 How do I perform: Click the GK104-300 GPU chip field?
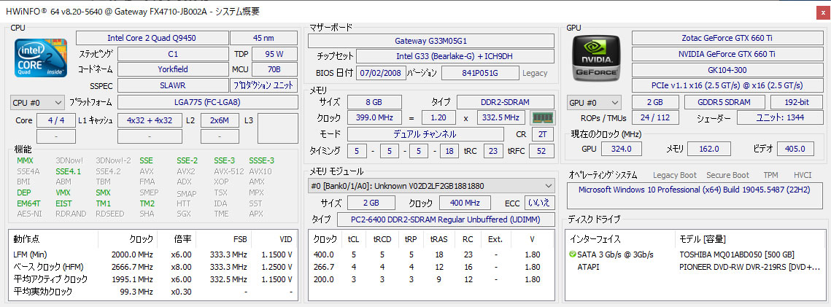click(x=728, y=69)
